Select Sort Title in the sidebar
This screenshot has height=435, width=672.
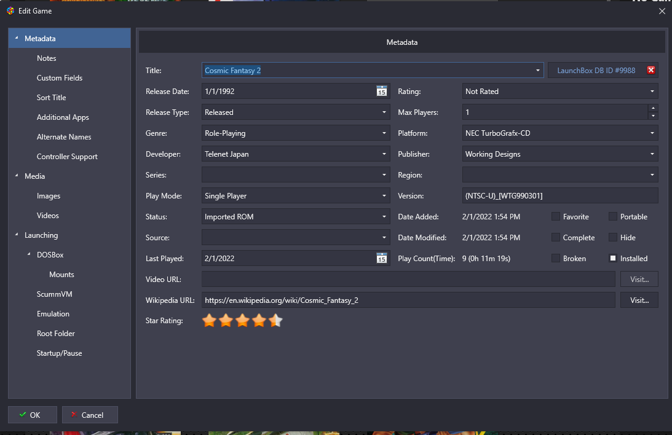[x=52, y=98]
